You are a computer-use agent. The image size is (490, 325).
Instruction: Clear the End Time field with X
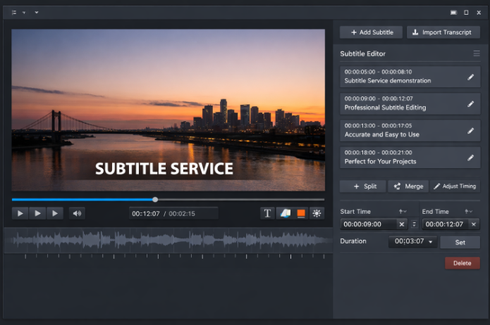472,224
